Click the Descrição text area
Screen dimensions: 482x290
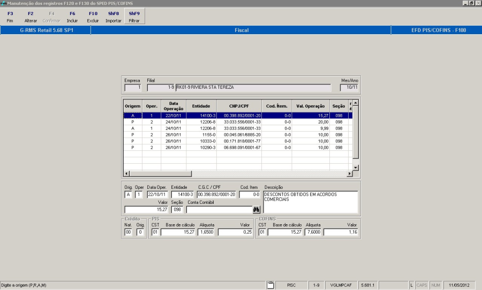click(311, 202)
